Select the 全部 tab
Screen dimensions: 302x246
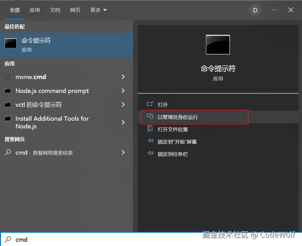(15, 10)
